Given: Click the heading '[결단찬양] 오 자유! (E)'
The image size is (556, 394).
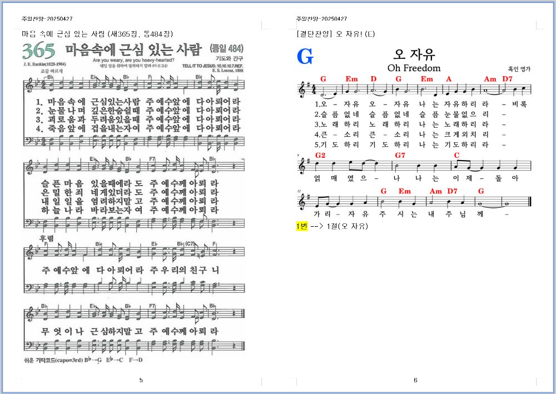Looking at the screenshot, I should [335, 34].
